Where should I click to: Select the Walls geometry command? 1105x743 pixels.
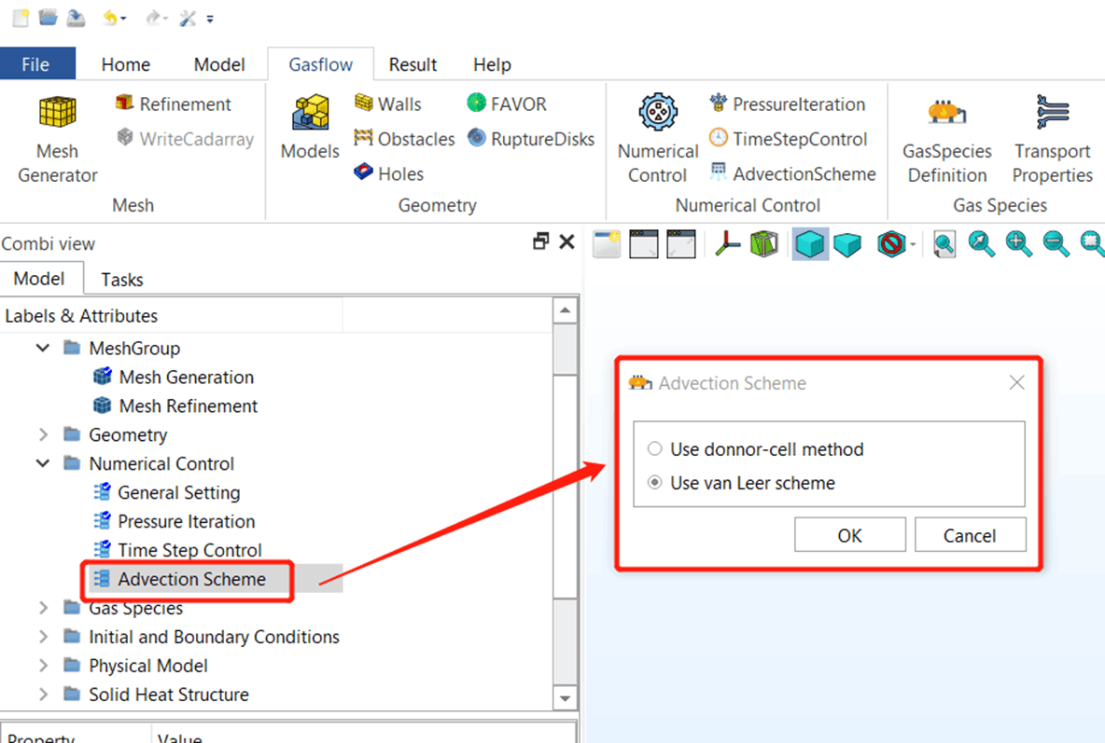387,103
